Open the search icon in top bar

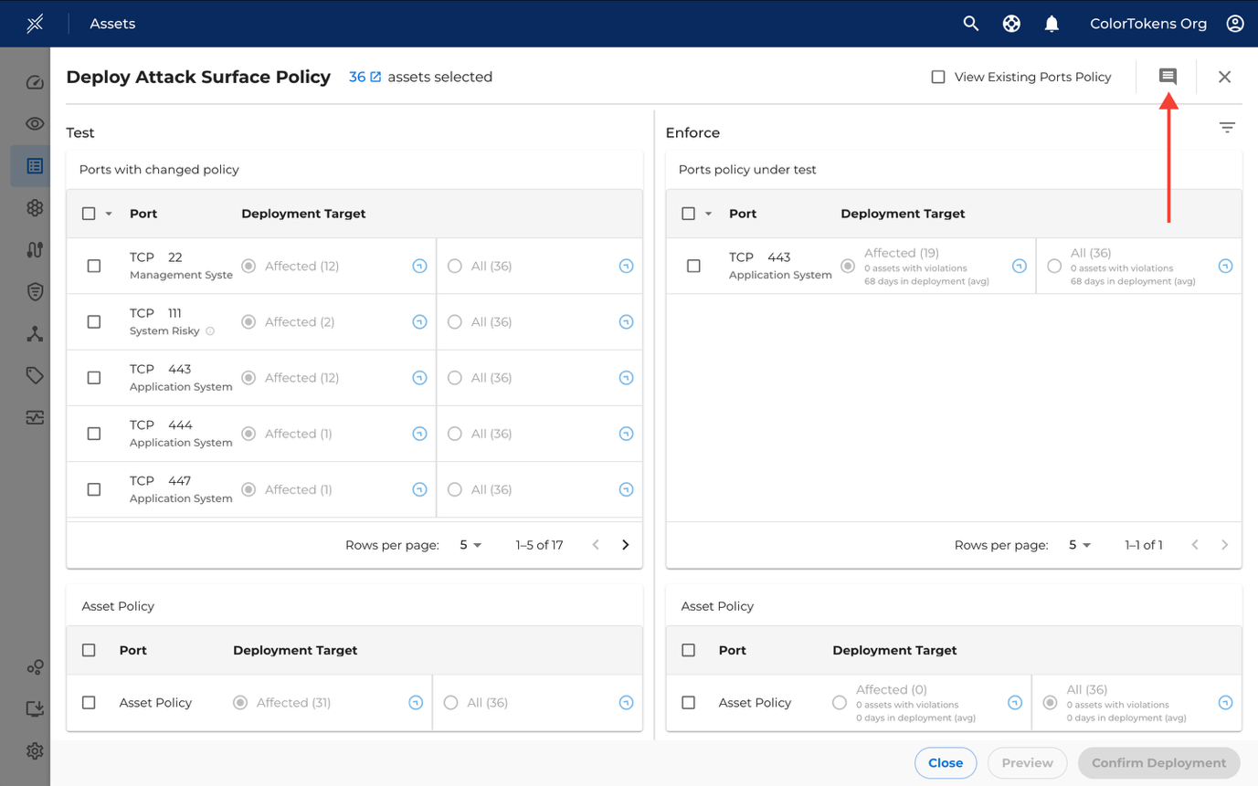[x=971, y=24]
